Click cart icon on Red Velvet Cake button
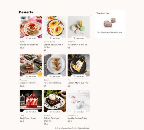This screenshot has height=130, width=144. click(27, 112)
